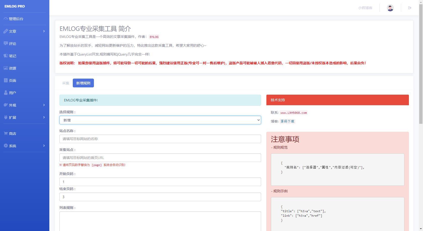The height and width of the screenshot is (231, 423).
Task: Click the 用户 person icon
Action: pyautogui.click(x=6, y=93)
